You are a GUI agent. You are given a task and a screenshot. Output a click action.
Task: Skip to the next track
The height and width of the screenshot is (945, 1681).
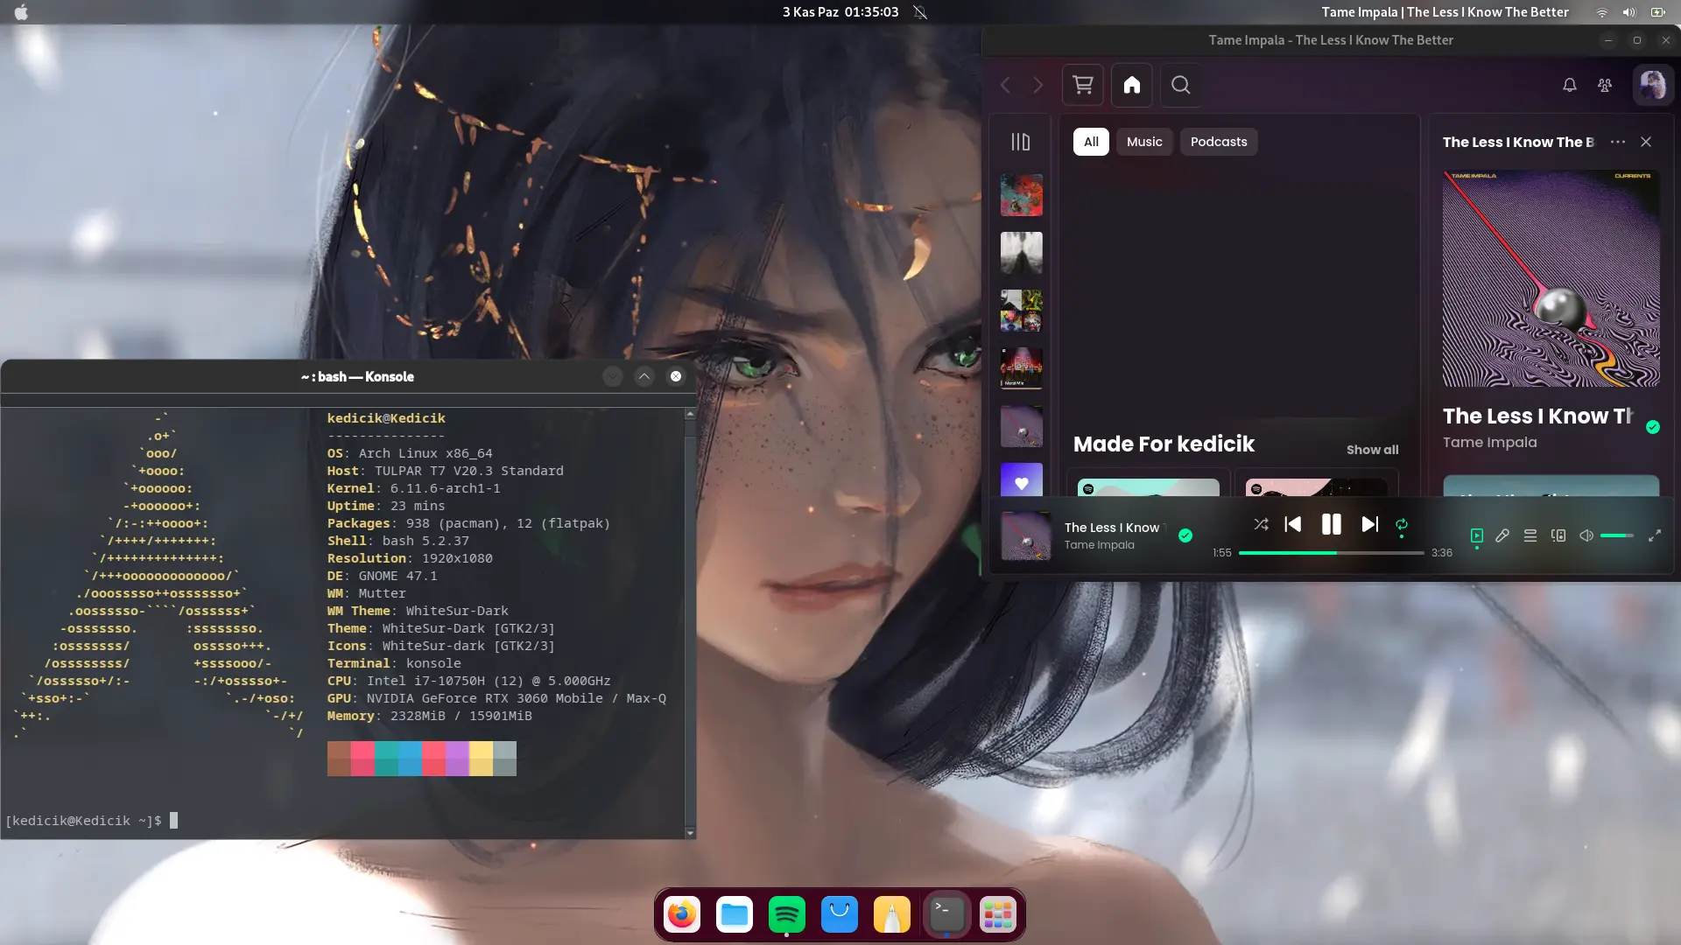point(1369,524)
